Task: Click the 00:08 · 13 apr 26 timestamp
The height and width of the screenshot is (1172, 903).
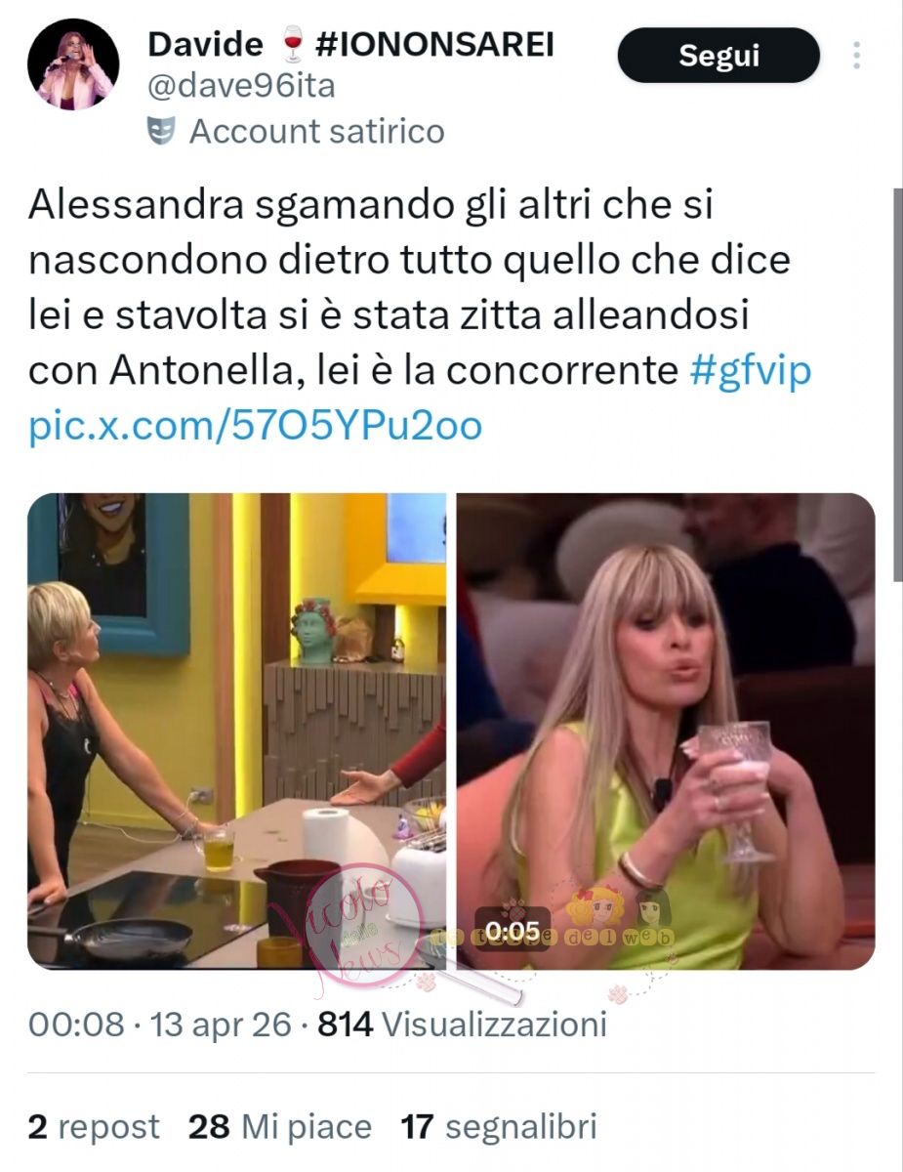Action: pos(159,1025)
